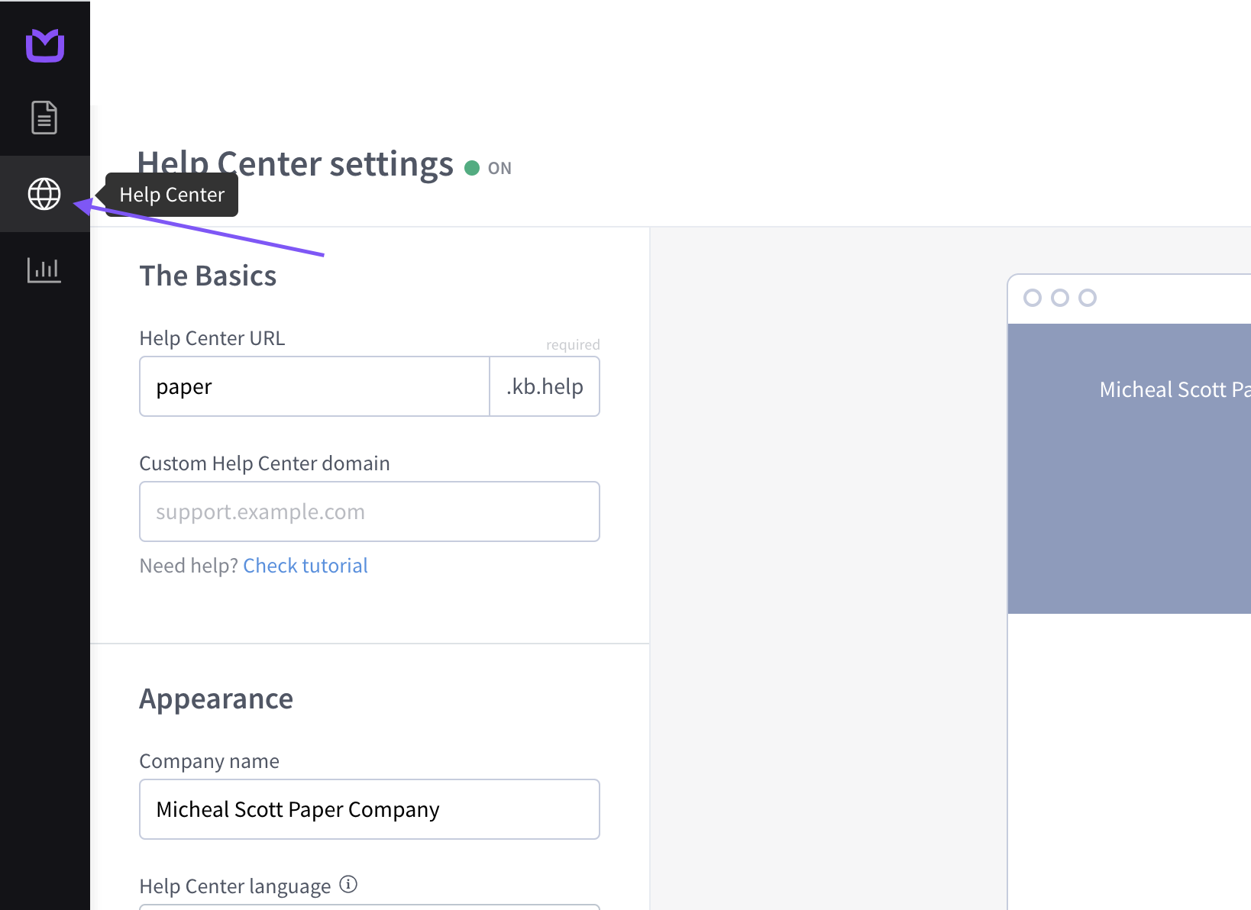Click the info icon beside Help Center language
Viewport: 1251px width, 910px height.
pyautogui.click(x=348, y=884)
